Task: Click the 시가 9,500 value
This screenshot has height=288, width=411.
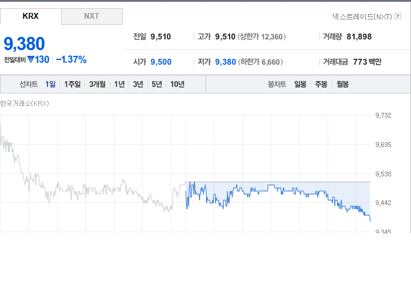Action: 161,62
